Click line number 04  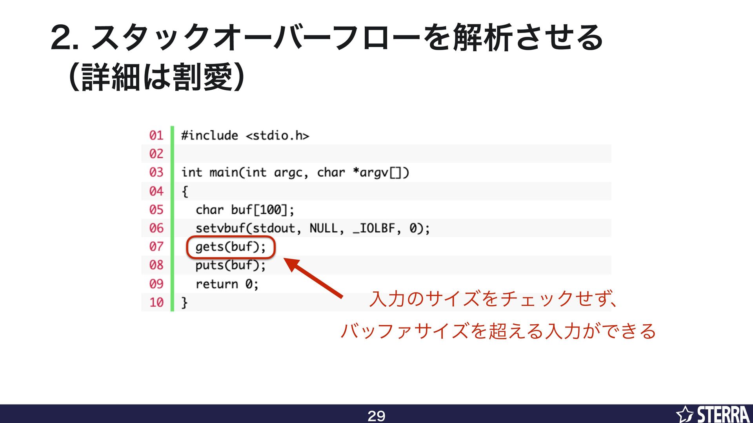coord(156,191)
